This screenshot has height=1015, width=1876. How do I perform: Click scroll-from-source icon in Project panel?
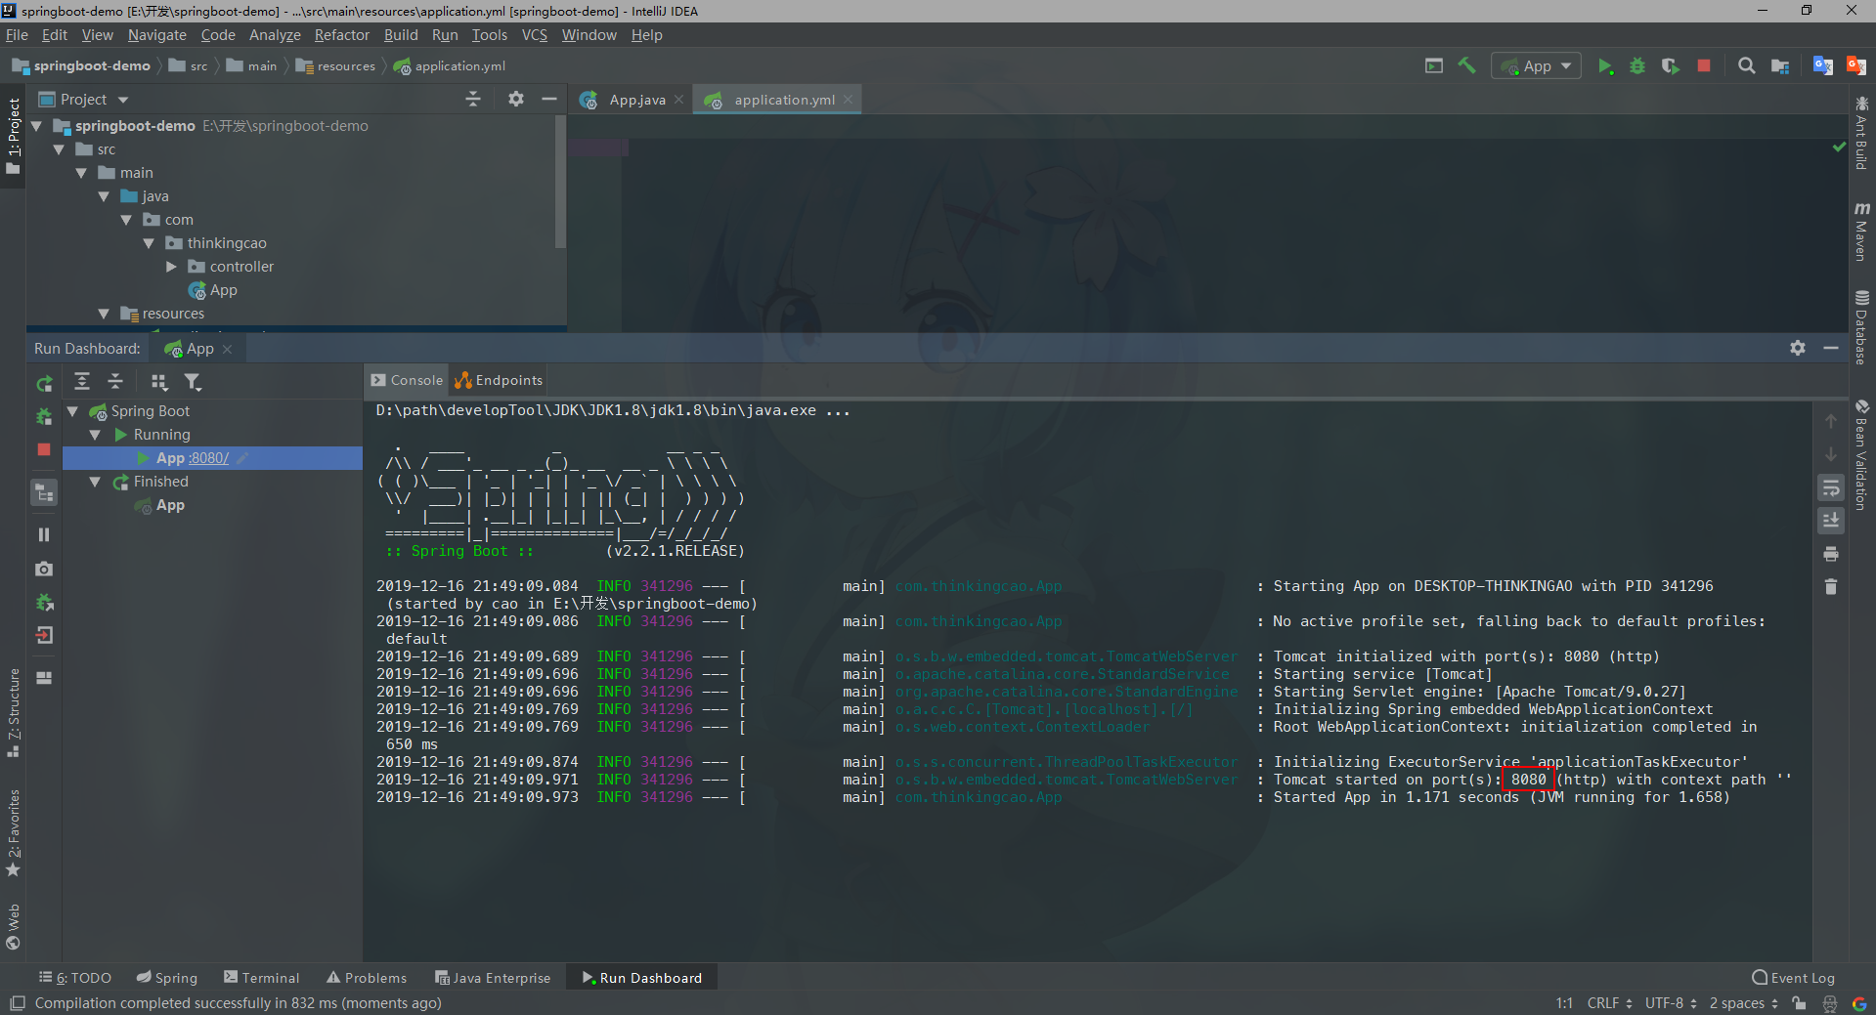(x=473, y=99)
